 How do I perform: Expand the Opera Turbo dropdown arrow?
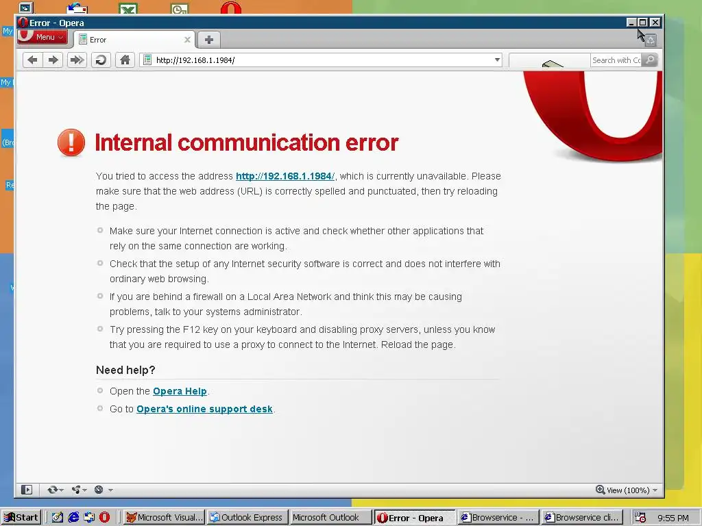pos(110,490)
